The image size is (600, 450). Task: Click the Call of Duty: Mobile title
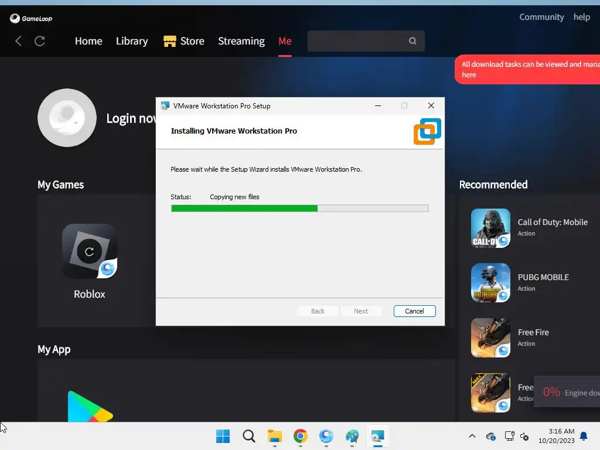point(553,222)
